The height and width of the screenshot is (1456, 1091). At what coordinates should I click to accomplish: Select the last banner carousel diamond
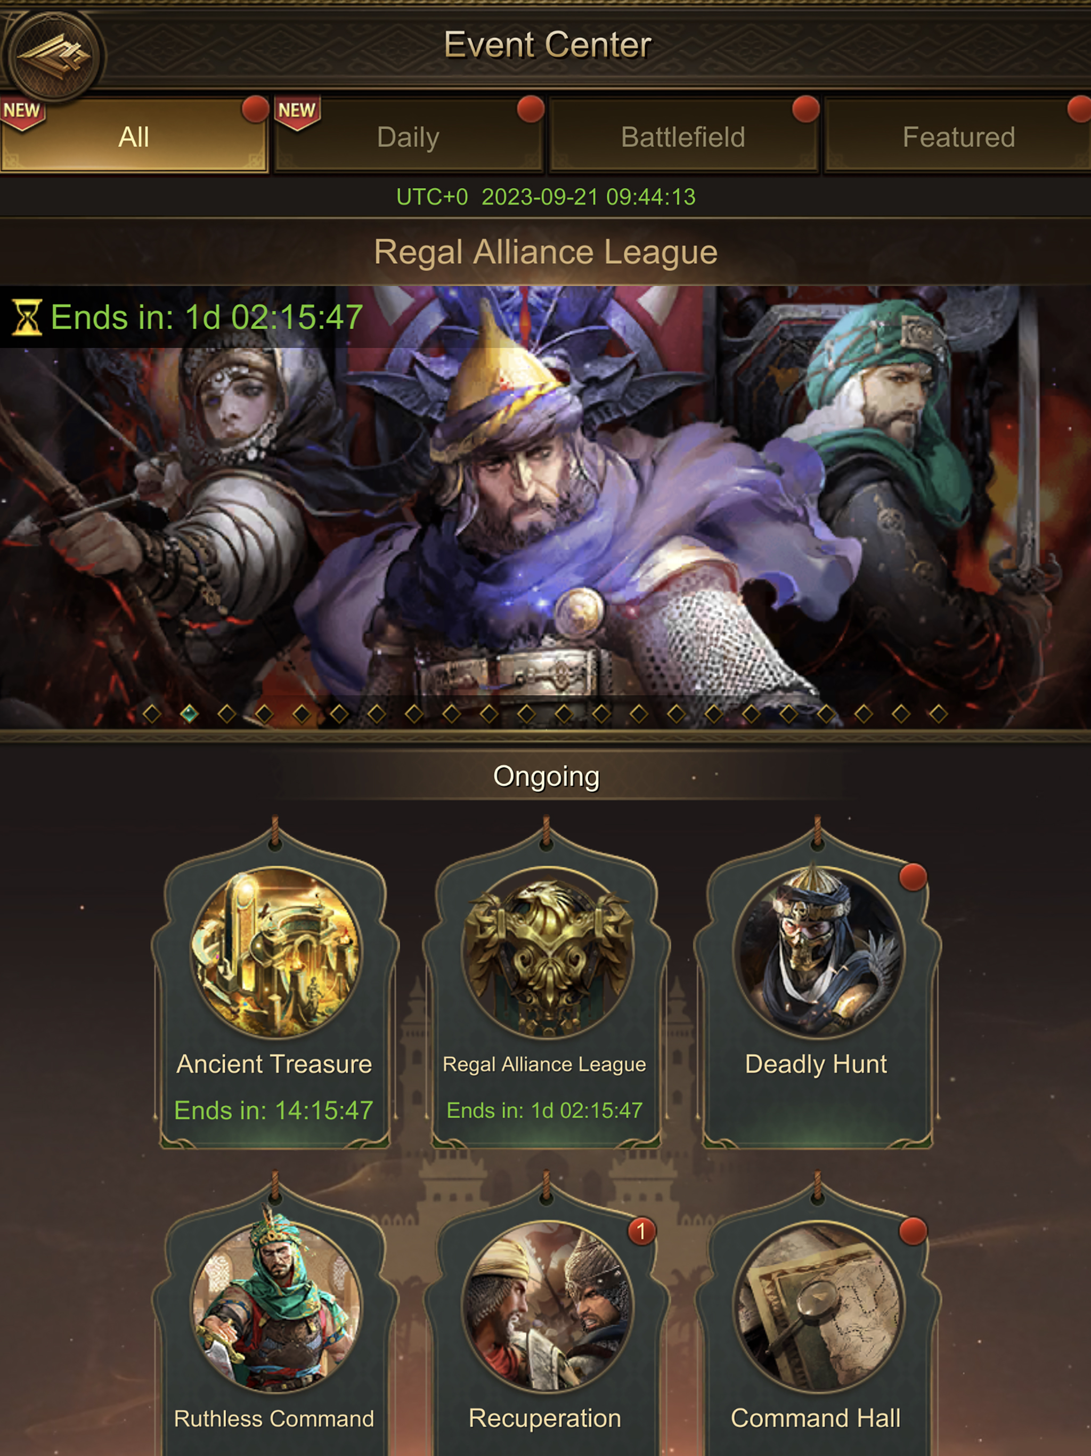(x=938, y=714)
